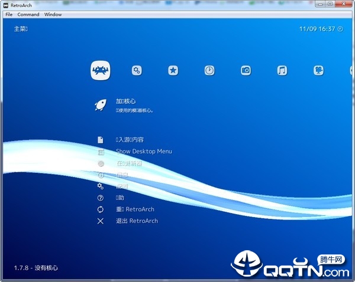The image size is (355, 282).
Task: Select the 在线更新器 Online Updater entry
Action: coord(129,163)
